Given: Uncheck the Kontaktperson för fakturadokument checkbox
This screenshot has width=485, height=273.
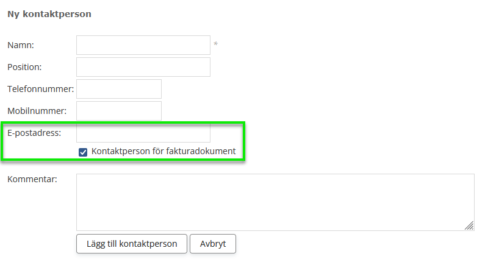Looking at the screenshot, I should tap(83, 152).
